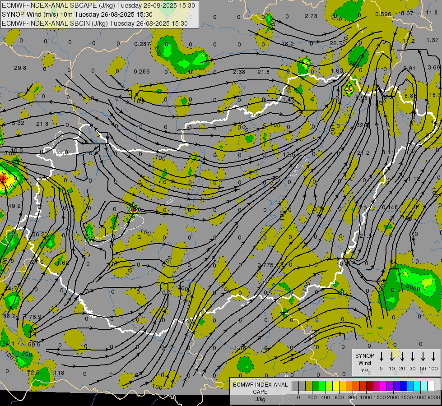Click the 118 value on the map
The image size is (442, 406).
(59, 373)
